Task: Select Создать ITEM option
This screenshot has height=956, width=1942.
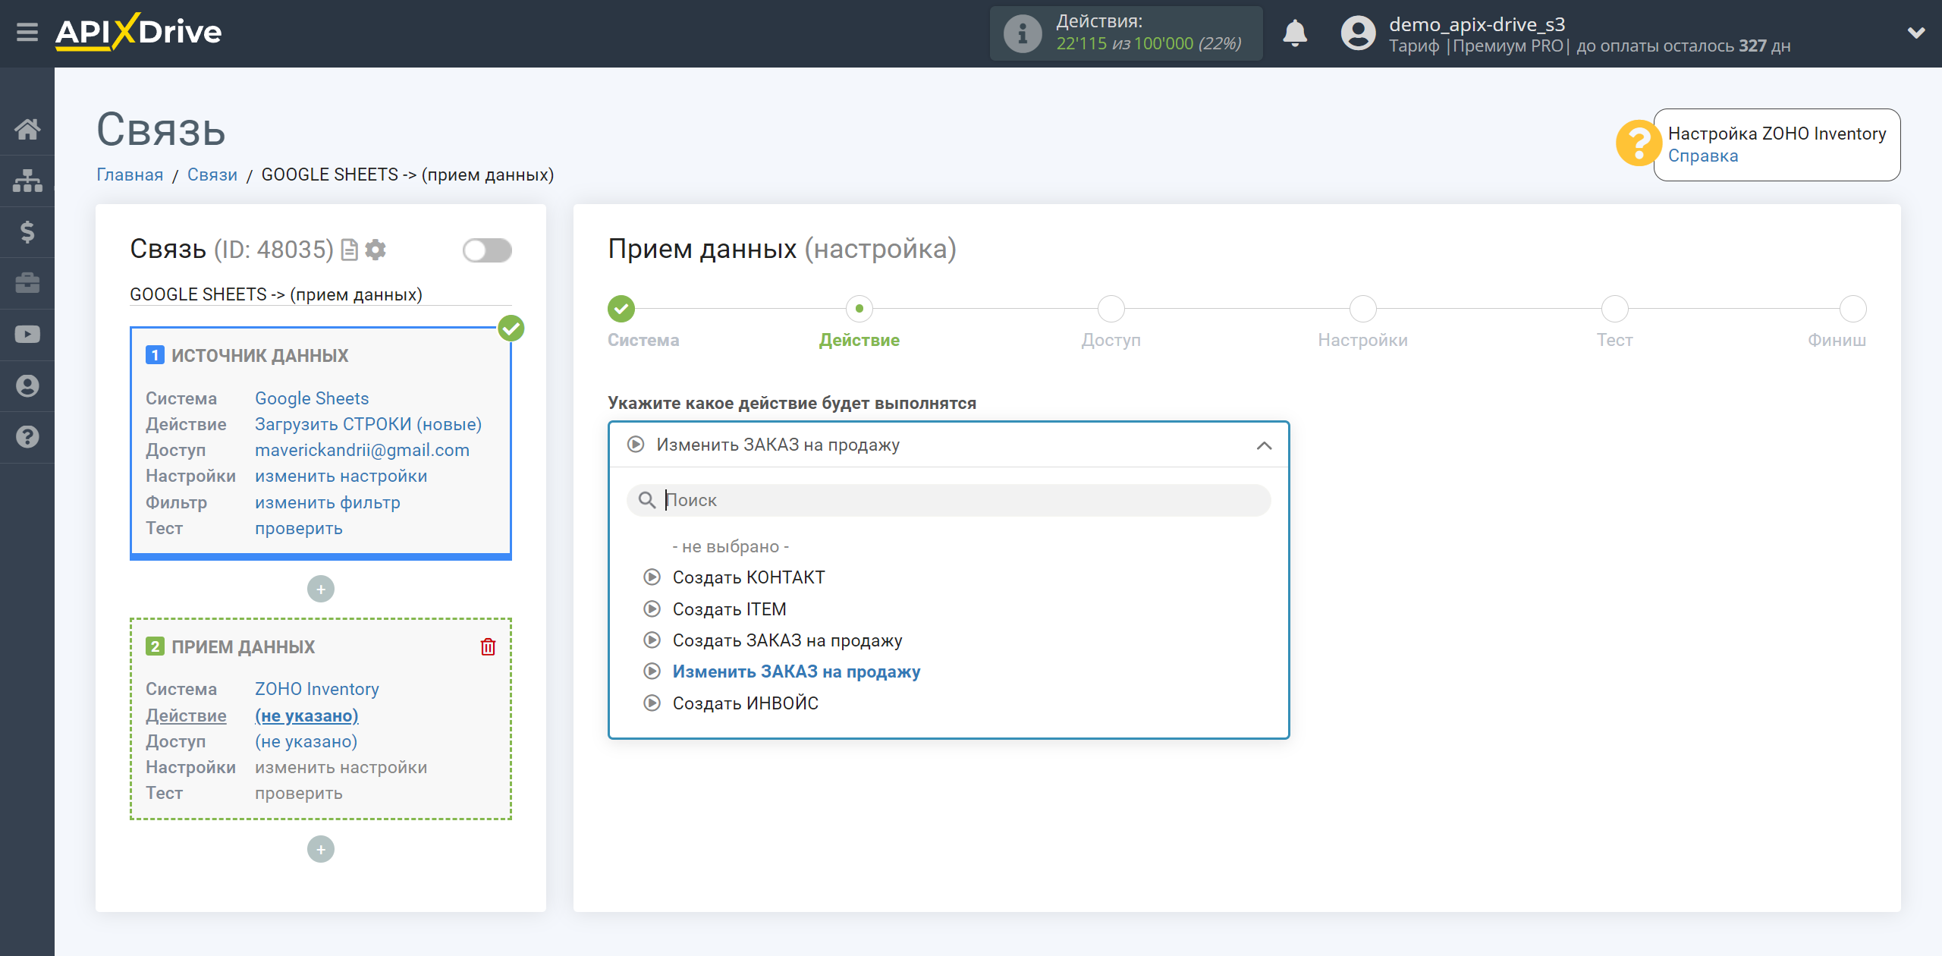Action: tap(729, 610)
